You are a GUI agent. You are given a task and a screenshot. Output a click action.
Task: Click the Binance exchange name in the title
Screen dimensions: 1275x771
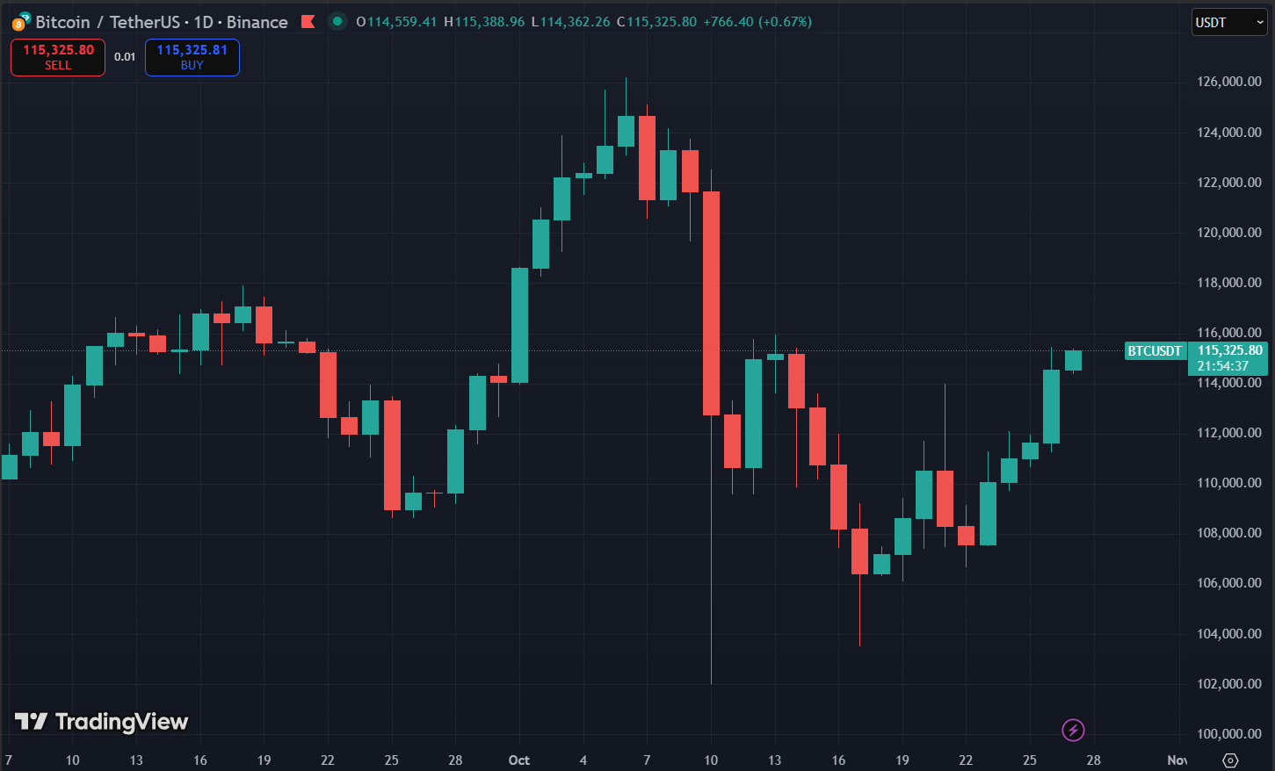click(257, 22)
